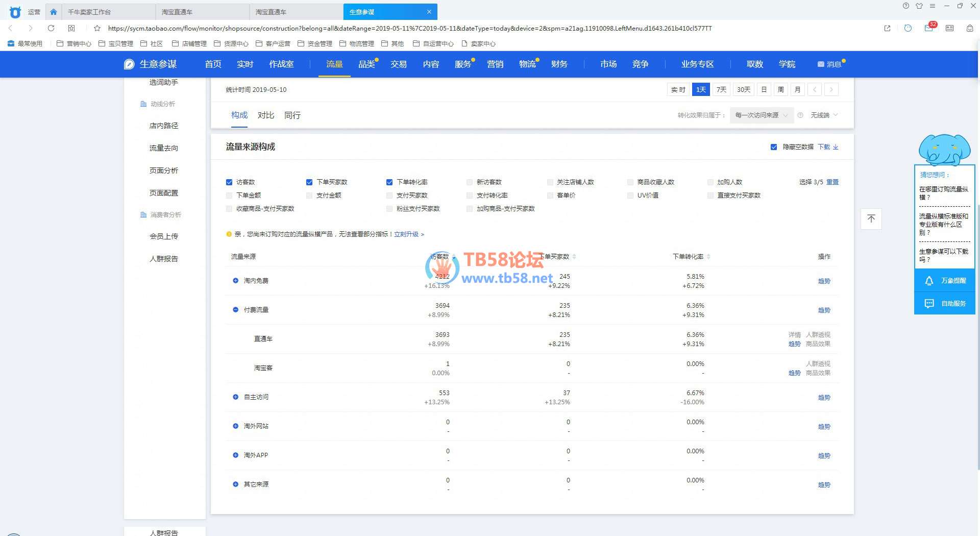980x536 pixels.
Task: Click sort icon on 下单买家数 column
Action: (574, 256)
